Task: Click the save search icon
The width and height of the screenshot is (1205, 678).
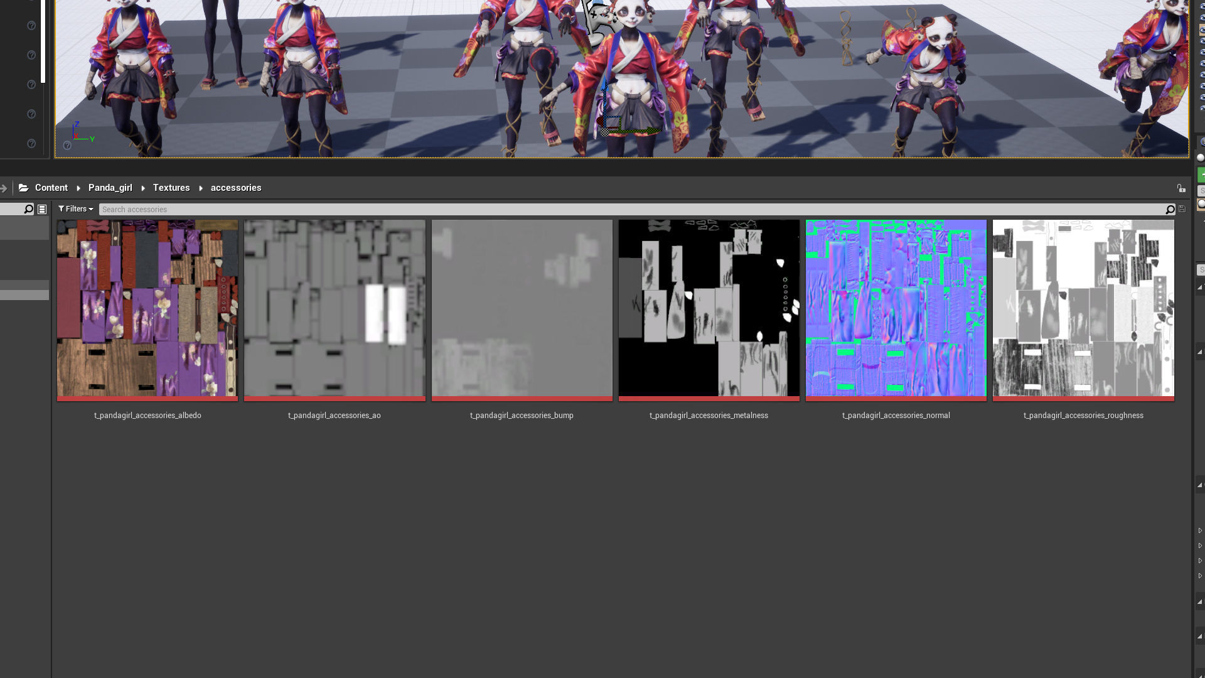Action: pos(1182,209)
